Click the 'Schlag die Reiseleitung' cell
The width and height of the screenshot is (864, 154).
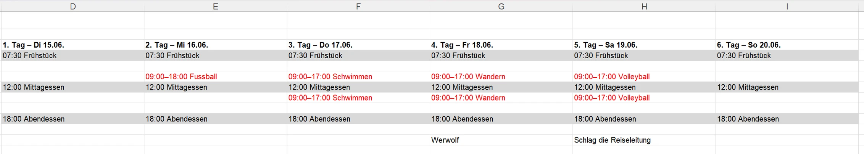644,140
